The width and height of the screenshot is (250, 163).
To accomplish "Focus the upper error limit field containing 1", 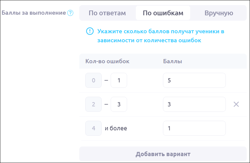I will 119,80.
